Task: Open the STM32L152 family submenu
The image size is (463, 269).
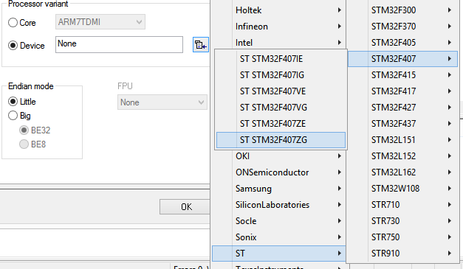Action: 402,156
